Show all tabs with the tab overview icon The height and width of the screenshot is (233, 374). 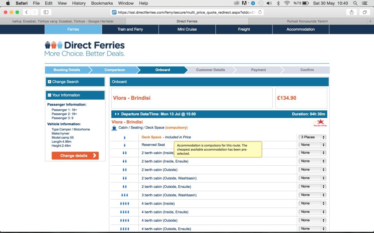[365, 12]
